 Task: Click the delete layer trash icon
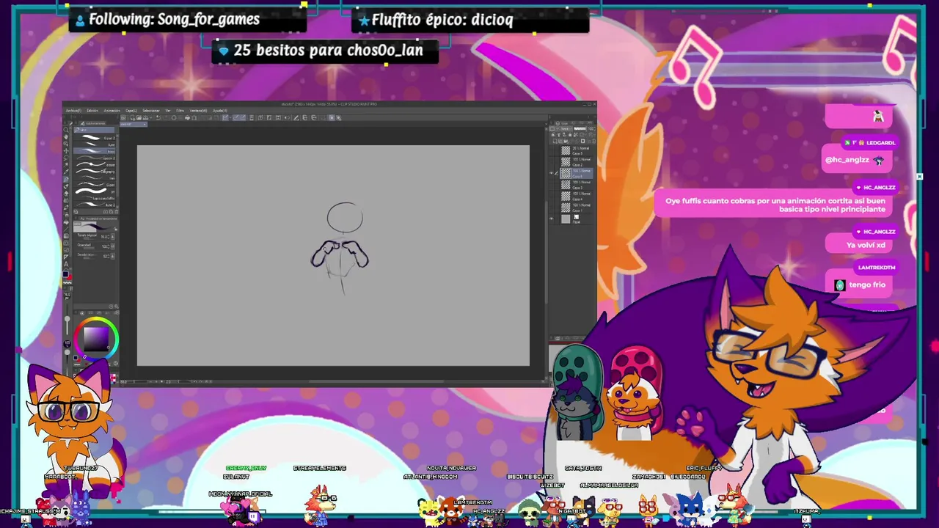click(x=594, y=141)
